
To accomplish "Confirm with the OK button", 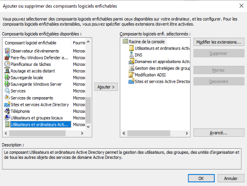I will click(x=201, y=178).
